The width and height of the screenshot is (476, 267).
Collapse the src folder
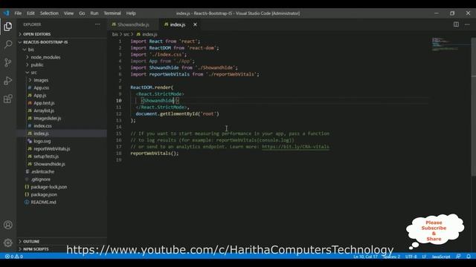point(62,73)
